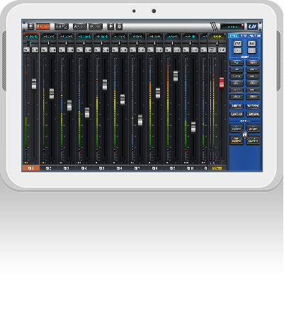Click the CH 7 fader knob

(x=140, y=120)
